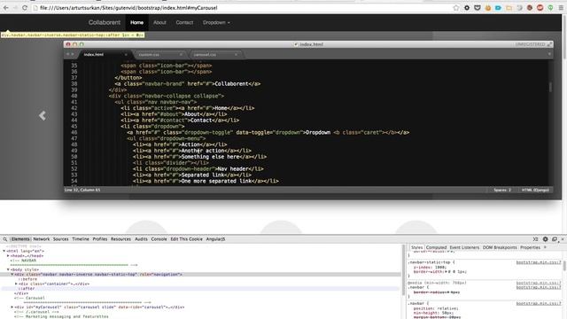Viewport: 567px width, 319px height.
Task: Reload the current page
Action: pyautogui.click(x=25, y=8)
